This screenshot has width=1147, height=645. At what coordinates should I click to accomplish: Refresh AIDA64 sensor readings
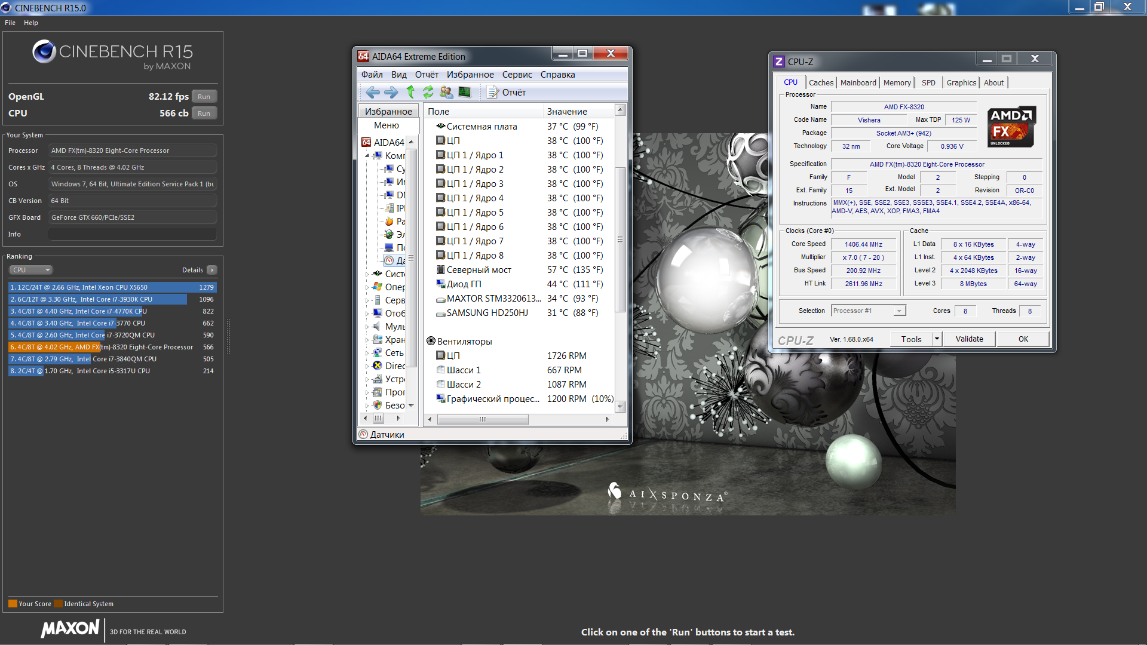point(428,92)
